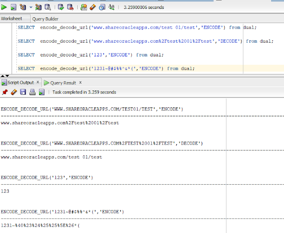Switch to the Query Builder tab
284x233 pixels.
tap(45, 19)
